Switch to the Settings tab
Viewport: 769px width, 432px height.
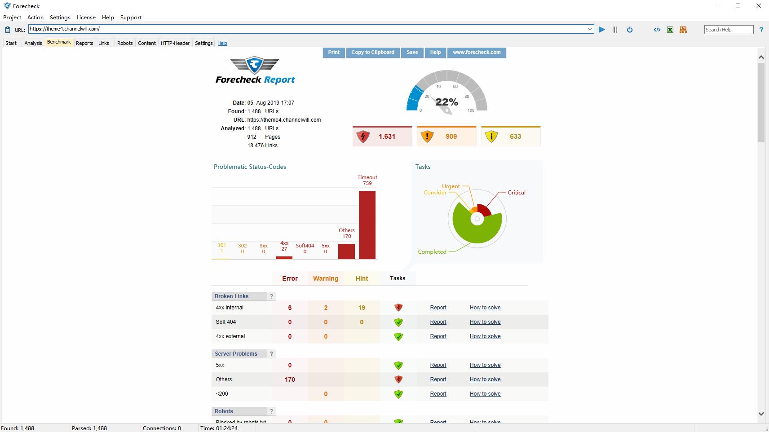point(204,43)
